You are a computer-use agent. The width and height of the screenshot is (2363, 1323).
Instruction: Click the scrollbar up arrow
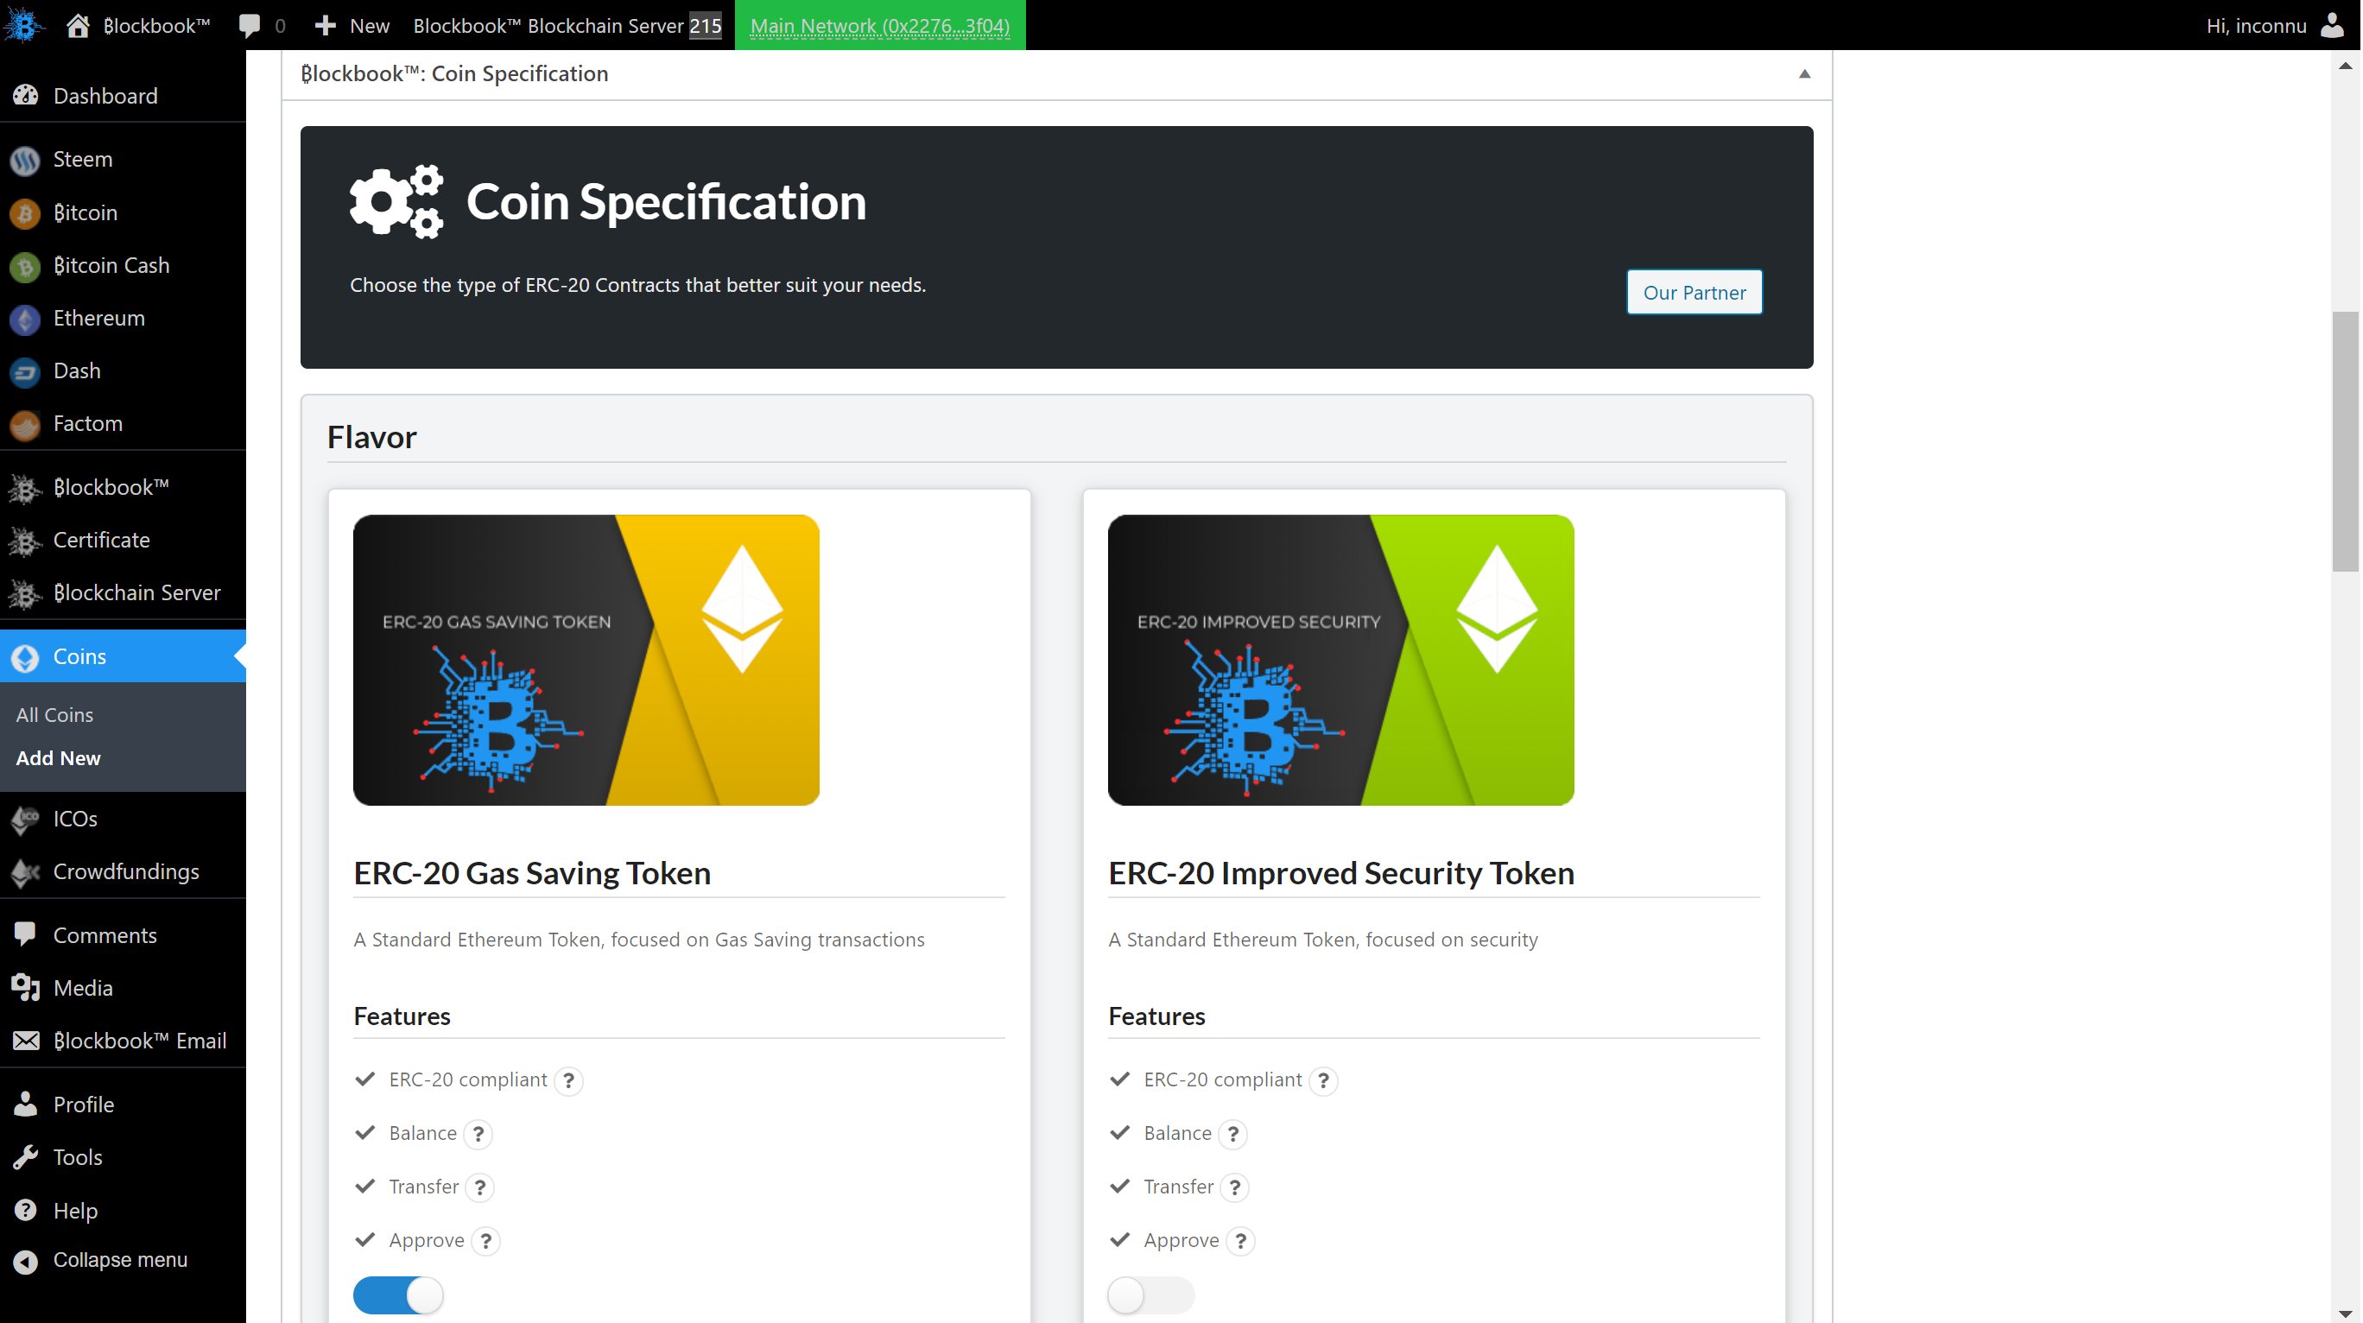2346,66
